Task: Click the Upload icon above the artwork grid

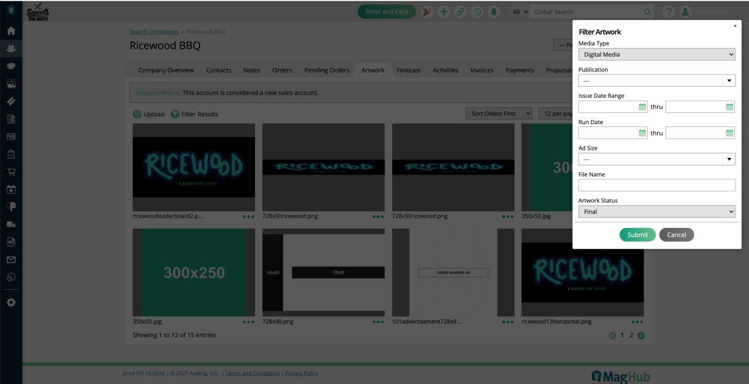Action: point(137,114)
